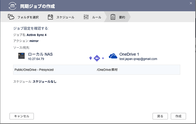Click 作成 to create the sync job
Image resolution: width=196 pixels, height=124 pixels.
[x=178, y=116]
